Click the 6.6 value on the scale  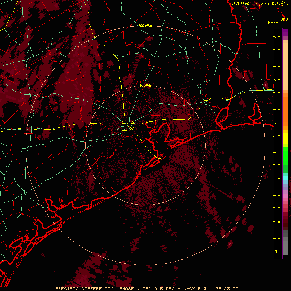pos(276,94)
